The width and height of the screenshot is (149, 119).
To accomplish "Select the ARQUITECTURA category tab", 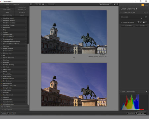I will coord(7,15).
